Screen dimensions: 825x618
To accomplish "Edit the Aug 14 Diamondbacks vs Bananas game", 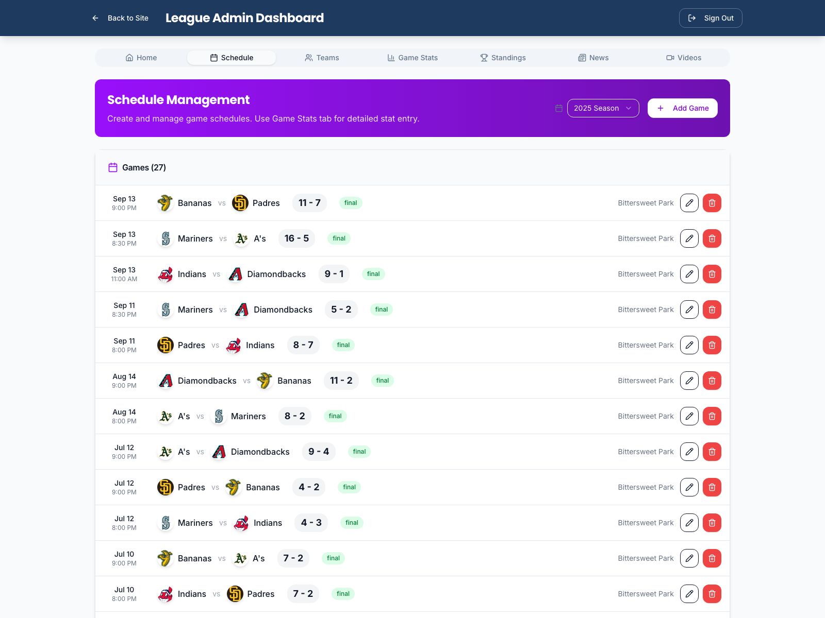I will tap(689, 381).
